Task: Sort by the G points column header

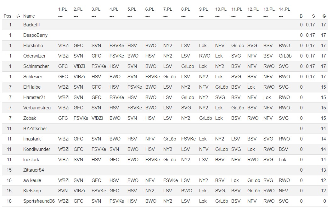Action: tap(324, 16)
